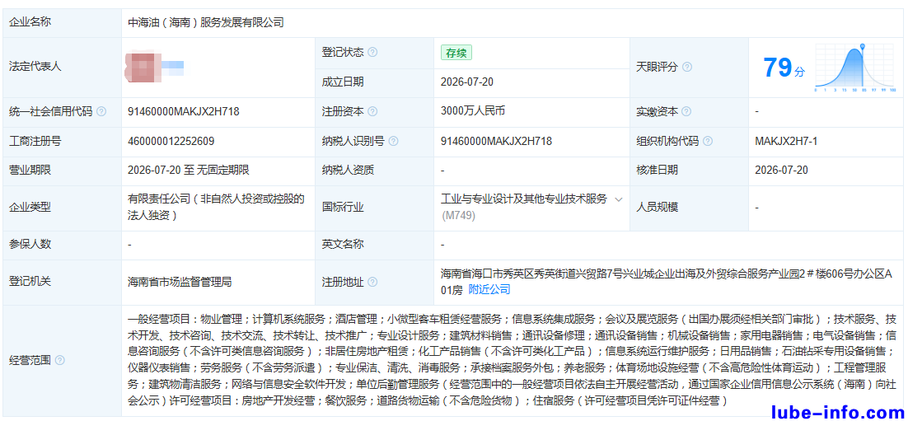
Task: Click 登记机关 value 海南省市场监督管理局
Action: (x=180, y=282)
